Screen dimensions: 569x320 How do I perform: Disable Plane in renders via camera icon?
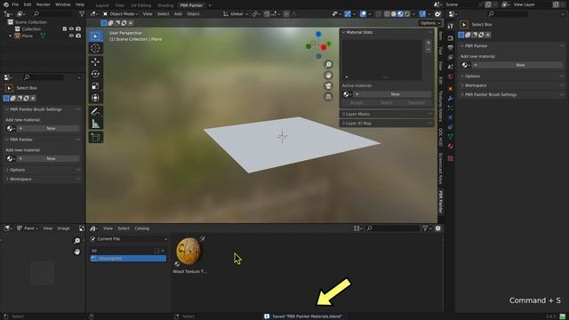pos(78,36)
